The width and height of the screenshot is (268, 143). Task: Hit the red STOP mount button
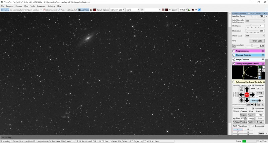point(247,95)
